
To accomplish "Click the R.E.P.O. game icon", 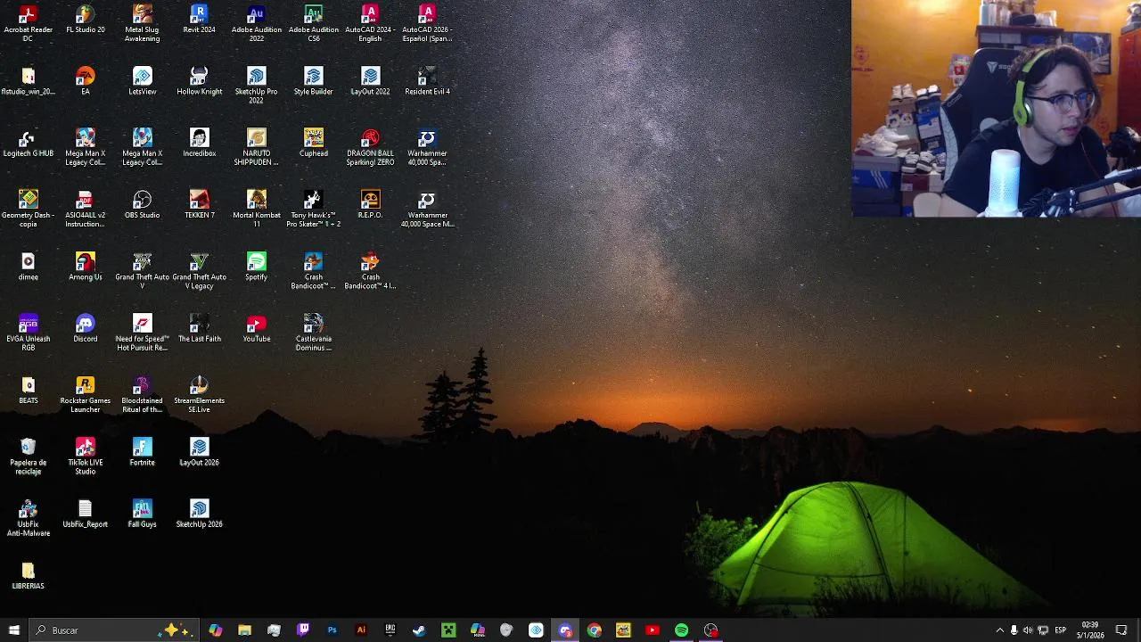I will tap(370, 205).
